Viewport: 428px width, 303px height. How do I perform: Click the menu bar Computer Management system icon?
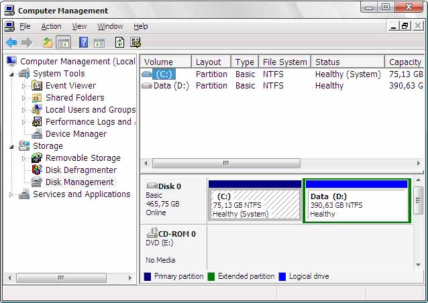(9, 26)
